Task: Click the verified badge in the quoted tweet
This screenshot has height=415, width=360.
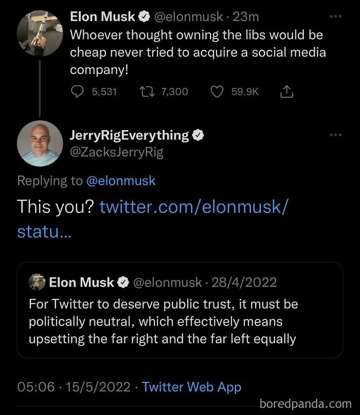Action: [123, 282]
